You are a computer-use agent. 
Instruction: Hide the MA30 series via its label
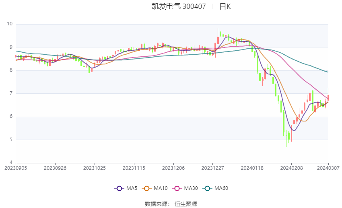tap(191, 188)
